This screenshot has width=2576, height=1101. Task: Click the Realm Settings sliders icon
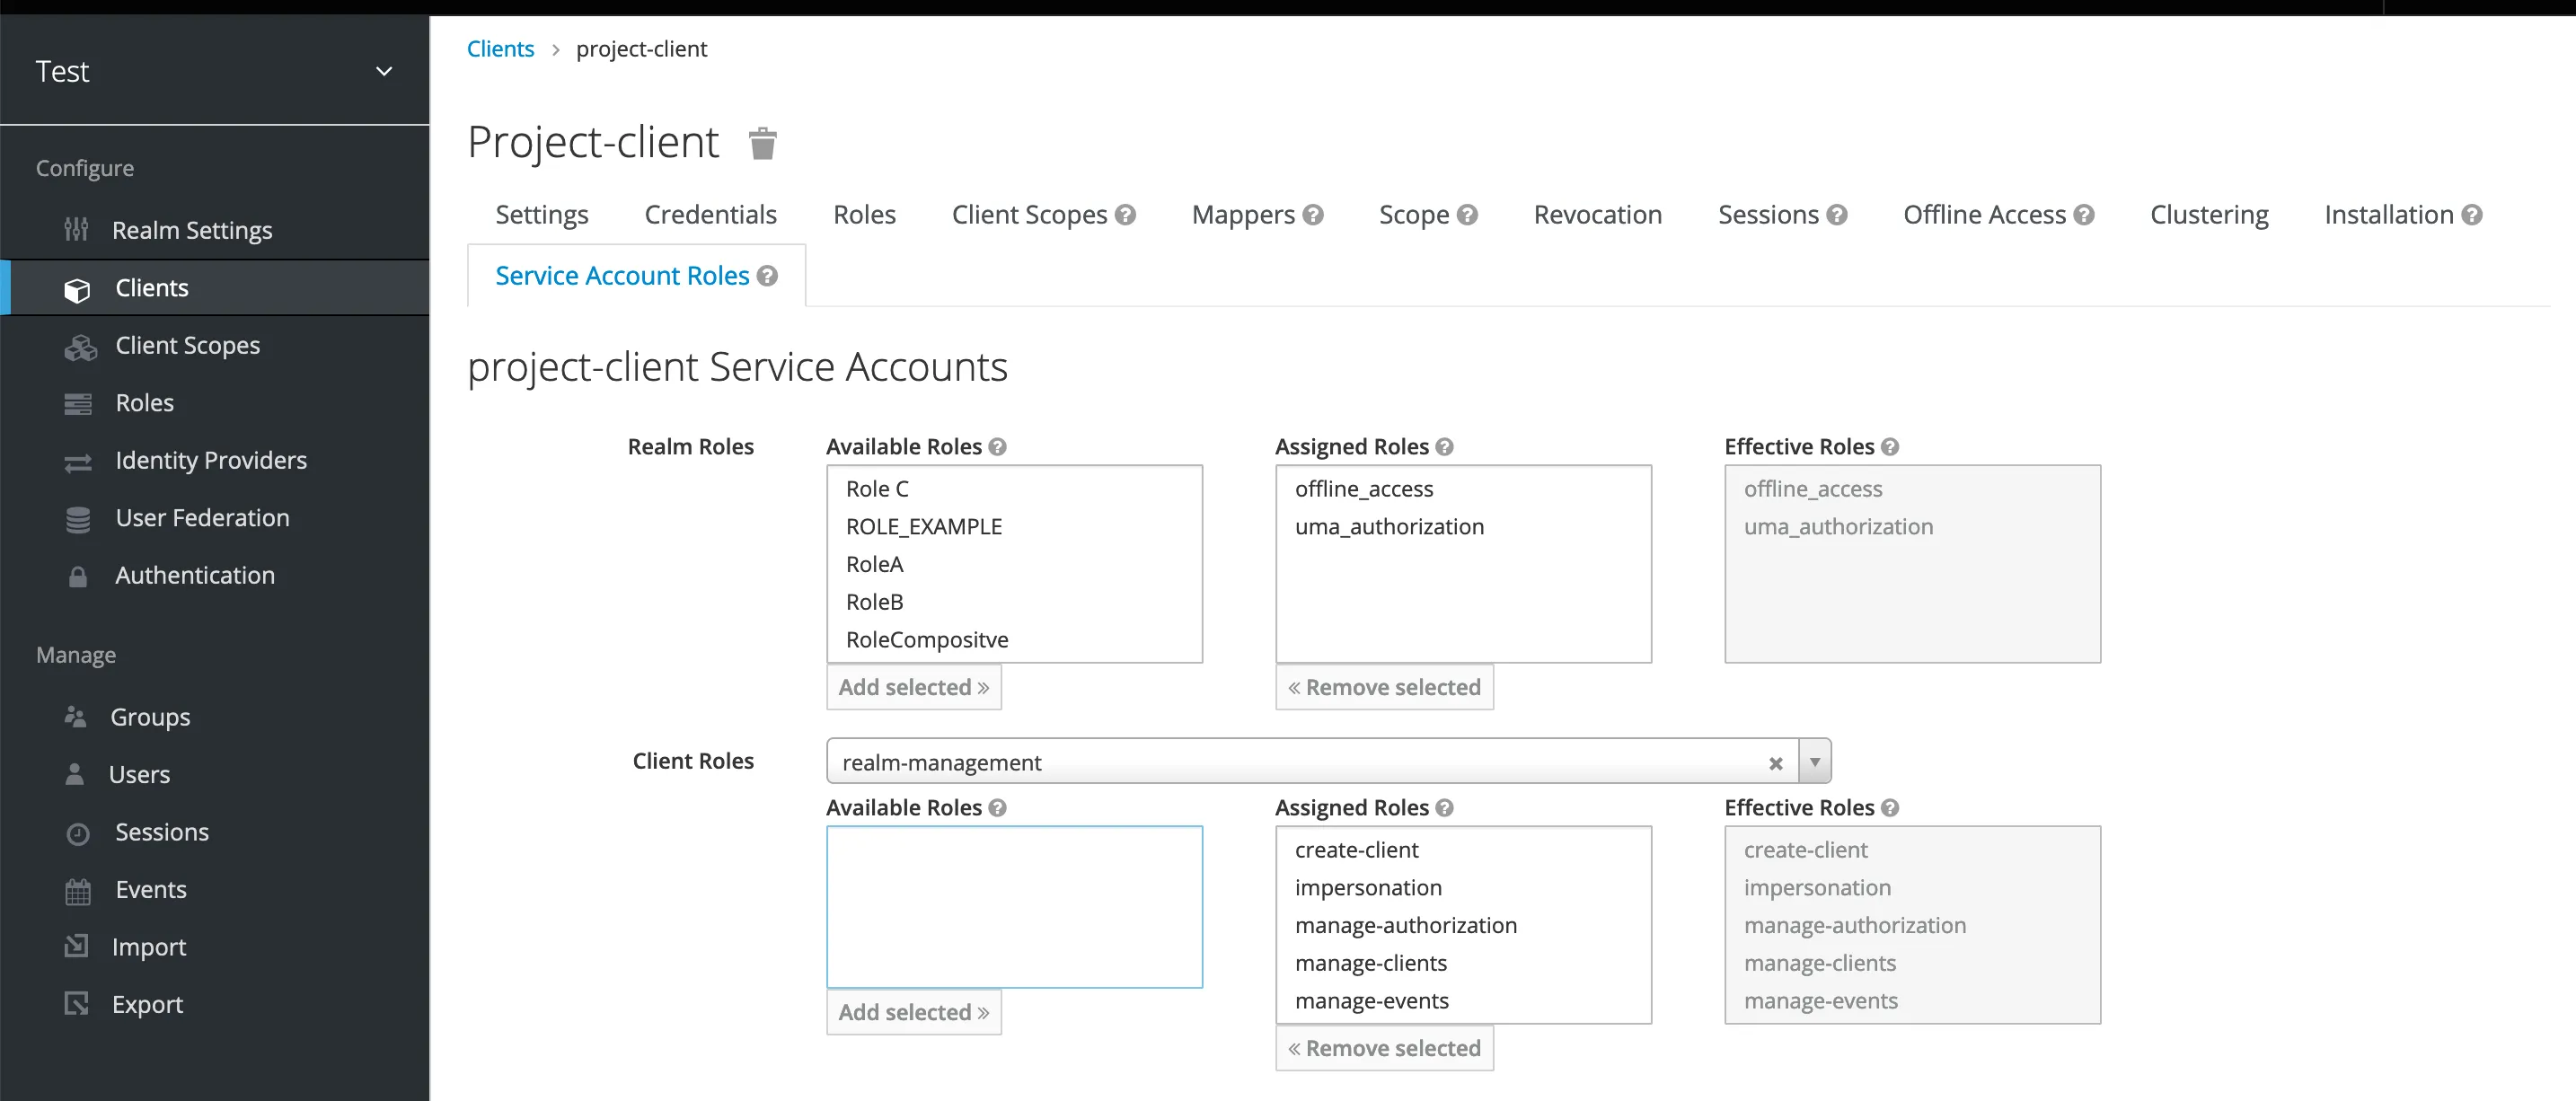(76, 230)
